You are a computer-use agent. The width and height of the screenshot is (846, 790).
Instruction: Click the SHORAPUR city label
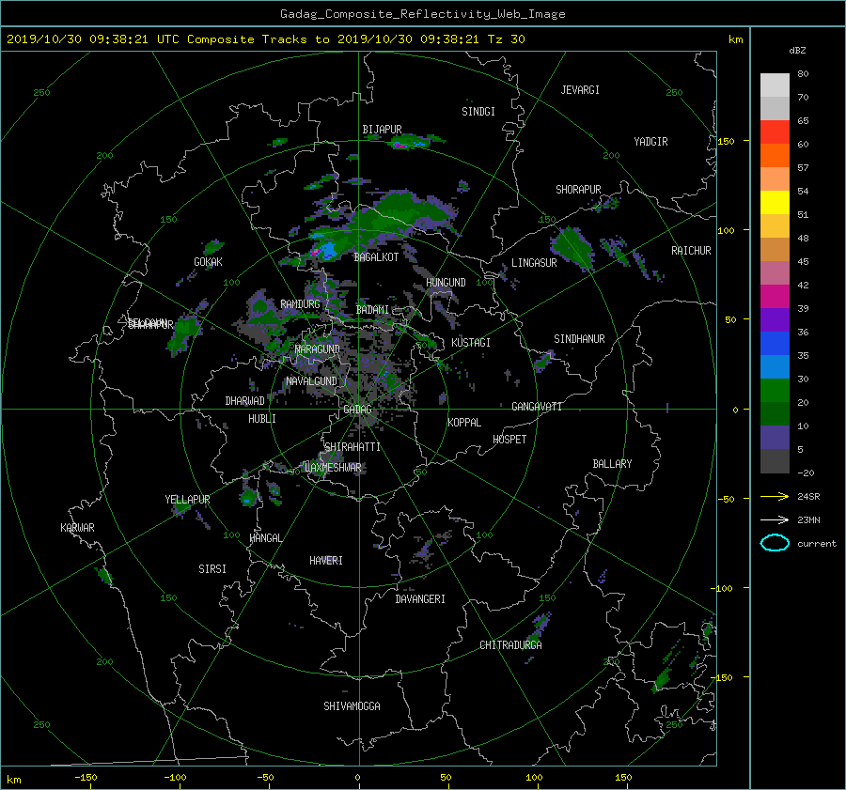[x=578, y=189]
